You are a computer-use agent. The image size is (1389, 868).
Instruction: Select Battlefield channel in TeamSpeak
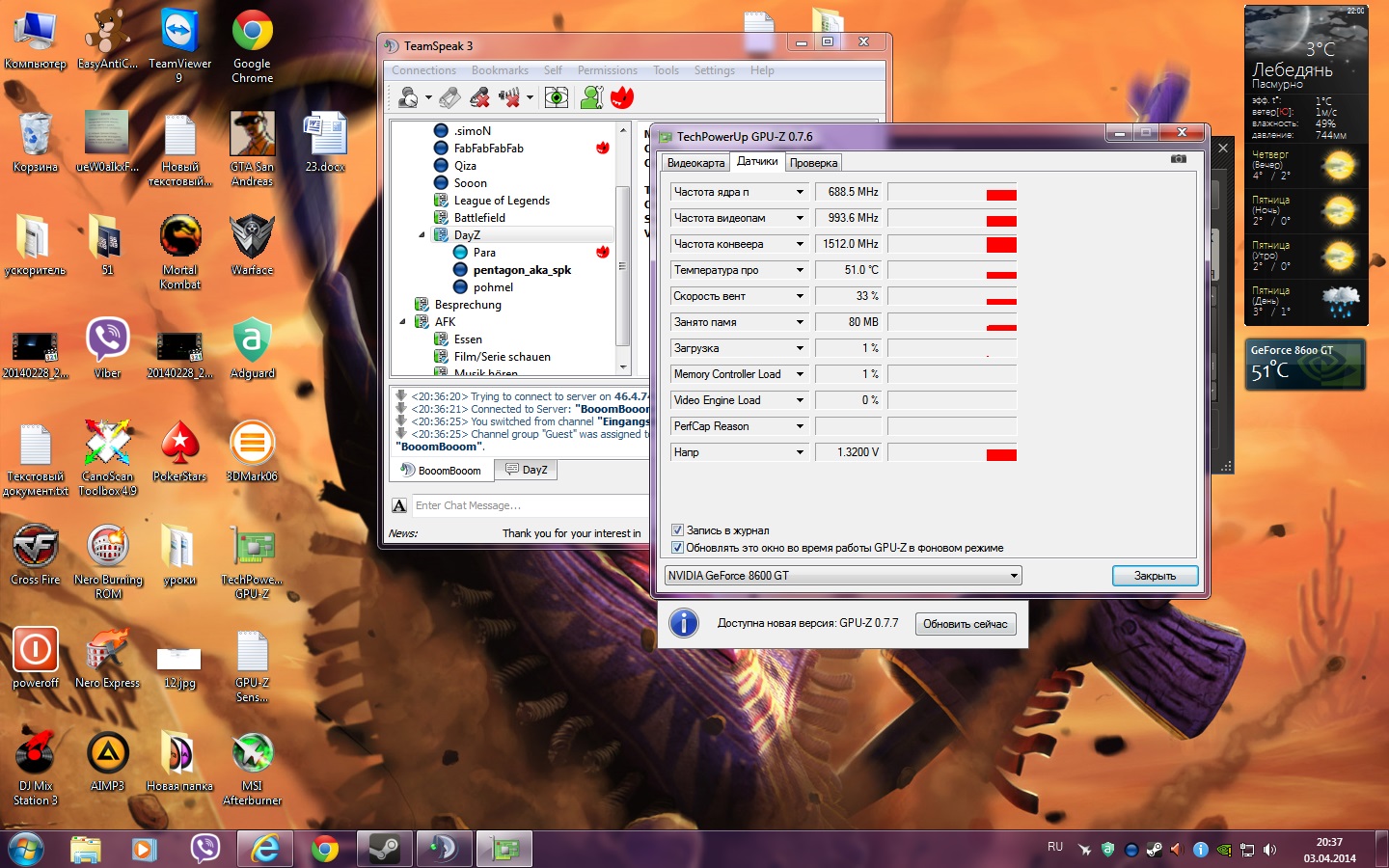[479, 218]
